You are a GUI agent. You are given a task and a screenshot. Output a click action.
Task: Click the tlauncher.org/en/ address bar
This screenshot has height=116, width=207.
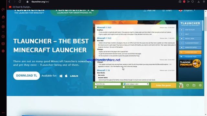(40, 2)
